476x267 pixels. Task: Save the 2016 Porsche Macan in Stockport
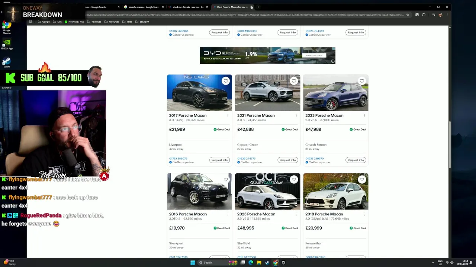pyautogui.click(x=226, y=179)
